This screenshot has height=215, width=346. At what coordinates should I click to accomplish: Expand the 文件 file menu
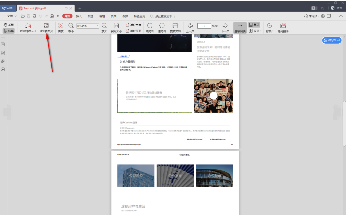[10, 16]
